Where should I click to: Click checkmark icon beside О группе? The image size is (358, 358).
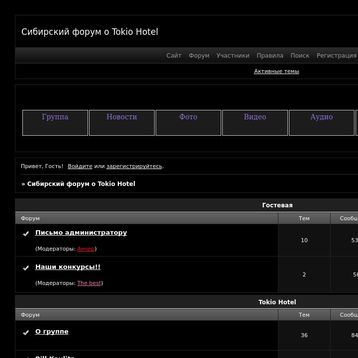[x=26, y=333]
